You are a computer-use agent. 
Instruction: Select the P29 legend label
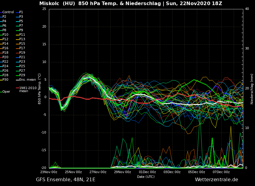click(x=22, y=75)
